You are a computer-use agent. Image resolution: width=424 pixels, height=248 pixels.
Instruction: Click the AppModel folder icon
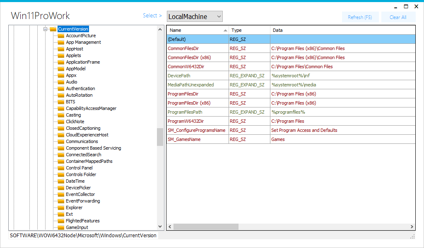(61, 69)
